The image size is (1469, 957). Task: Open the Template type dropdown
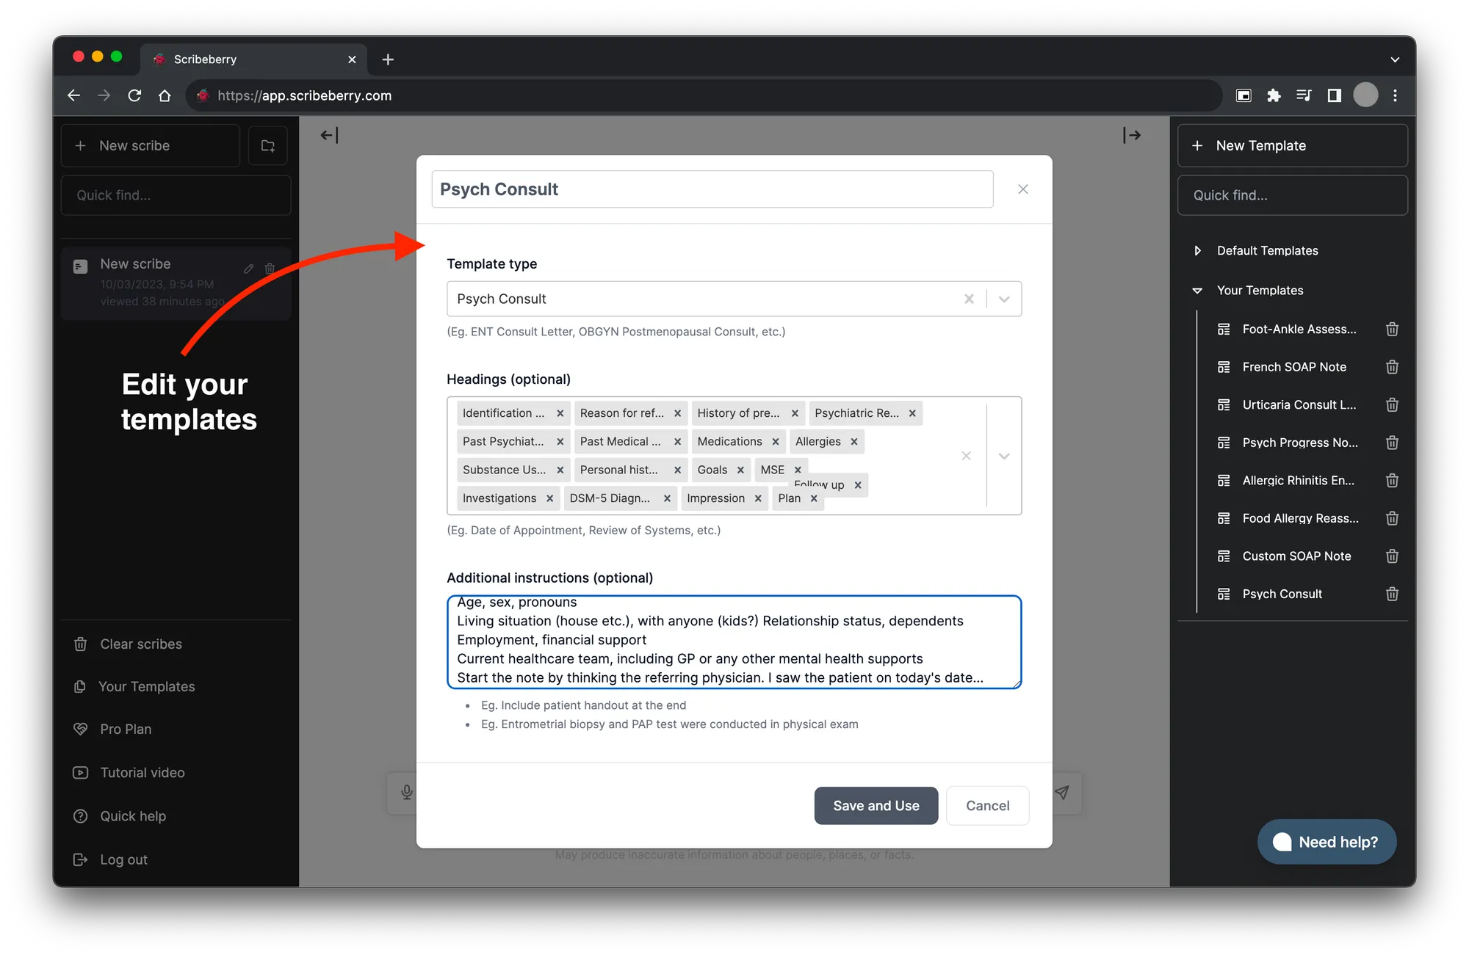[1004, 299]
